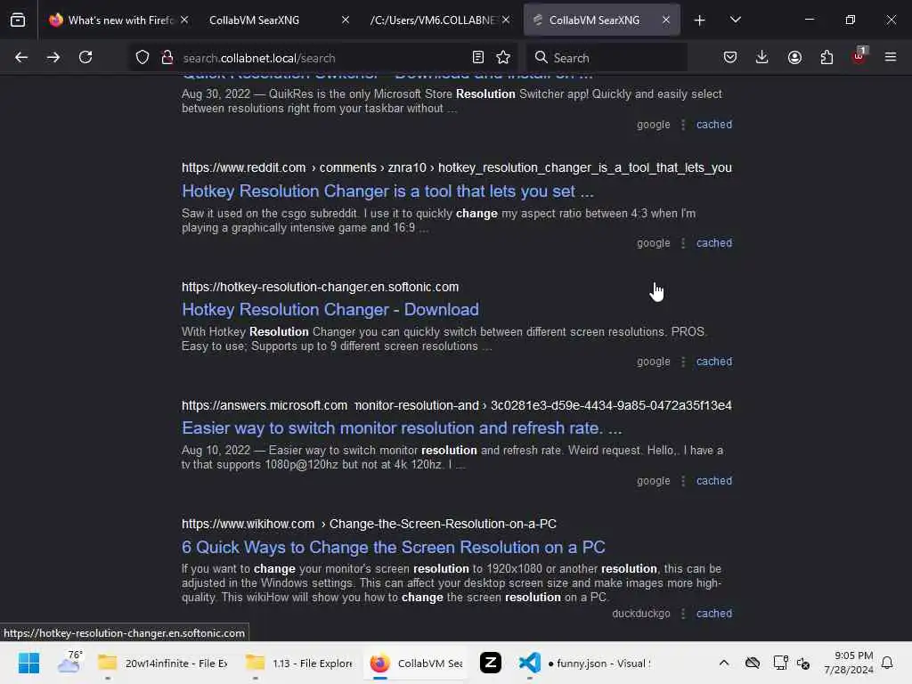The image size is (912, 684).
Task: Open Firefox View recent browsing icon
Action: 18,20
